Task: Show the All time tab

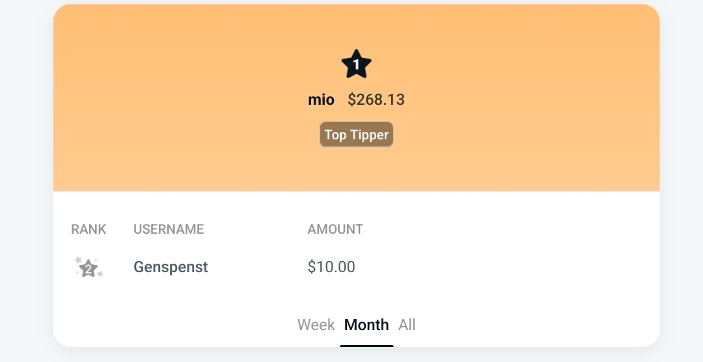Action: pyautogui.click(x=407, y=325)
